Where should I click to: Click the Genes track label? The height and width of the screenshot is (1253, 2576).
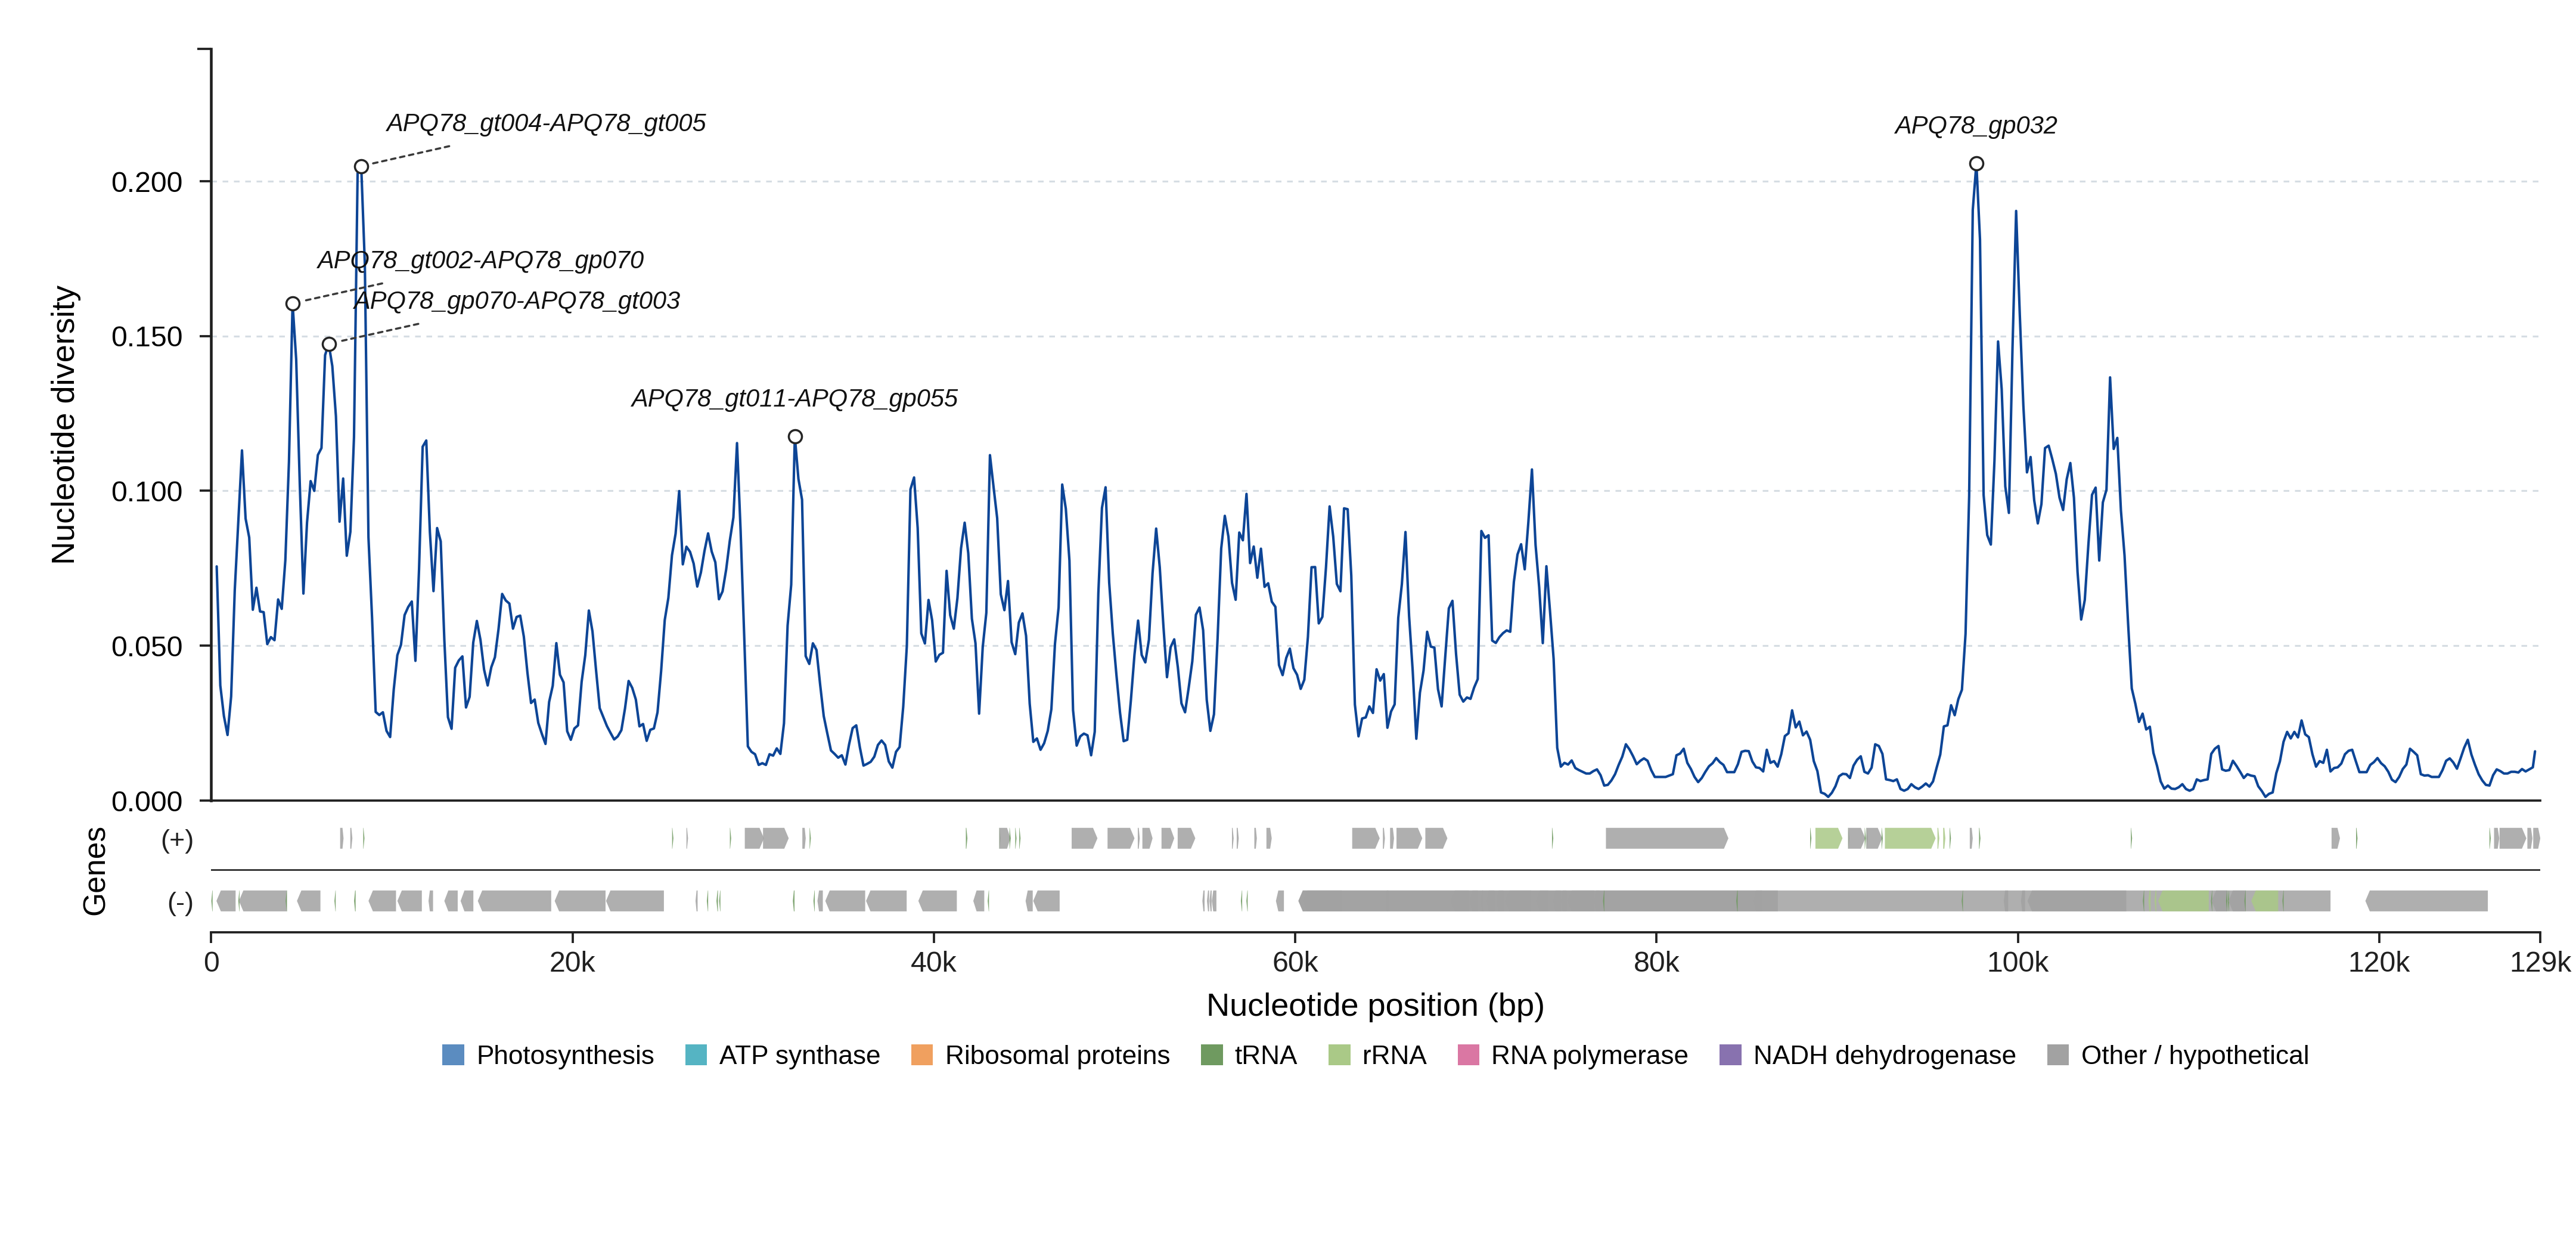point(94,871)
